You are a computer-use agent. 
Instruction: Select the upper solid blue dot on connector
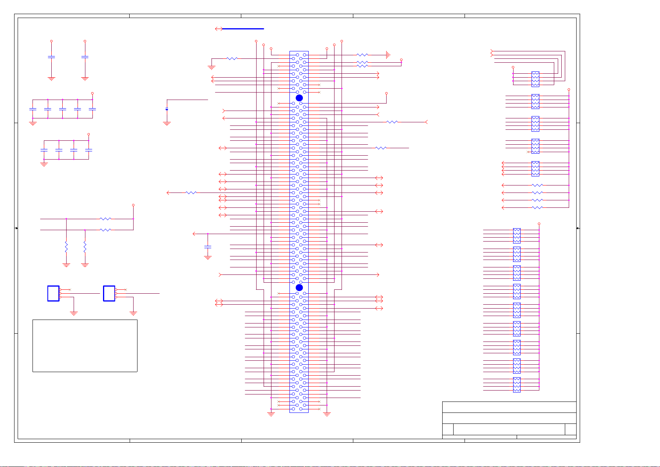(299, 98)
